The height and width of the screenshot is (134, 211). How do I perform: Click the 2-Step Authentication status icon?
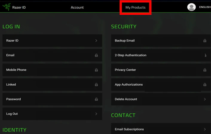coord(205,55)
